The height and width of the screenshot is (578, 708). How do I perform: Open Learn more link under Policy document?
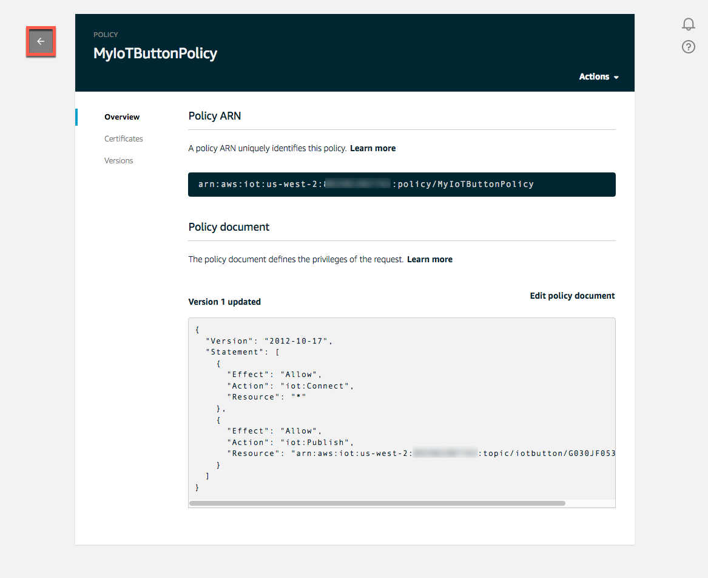pyautogui.click(x=430, y=259)
